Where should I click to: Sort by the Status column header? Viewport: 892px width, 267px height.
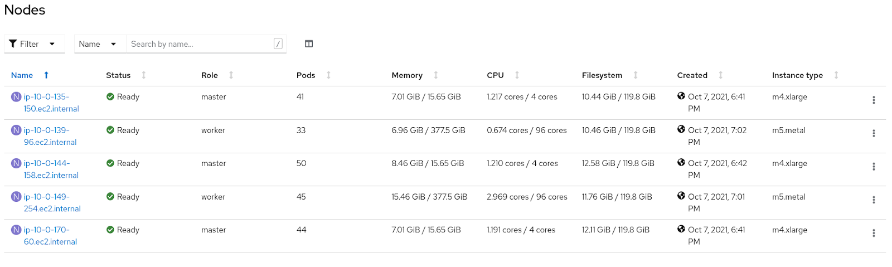coord(119,75)
